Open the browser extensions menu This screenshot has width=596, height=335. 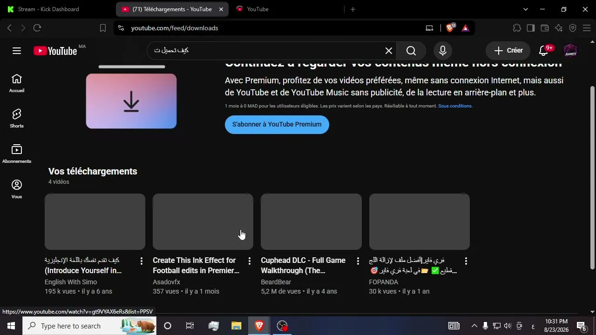[517, 28]
